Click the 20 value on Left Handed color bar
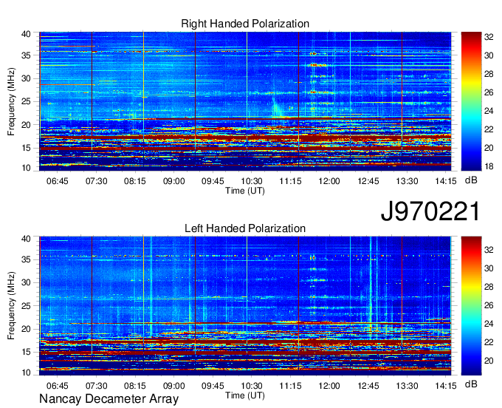The image size is (502, 408). tap(489, 361)
